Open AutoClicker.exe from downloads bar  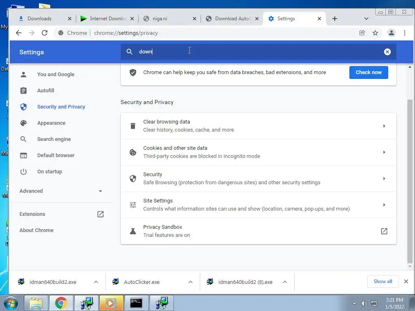[x=141, y=282]
